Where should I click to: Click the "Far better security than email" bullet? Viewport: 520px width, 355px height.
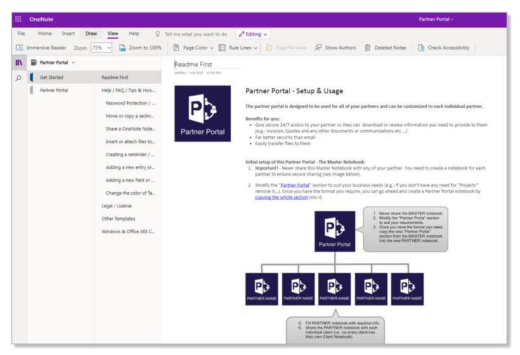285,137
